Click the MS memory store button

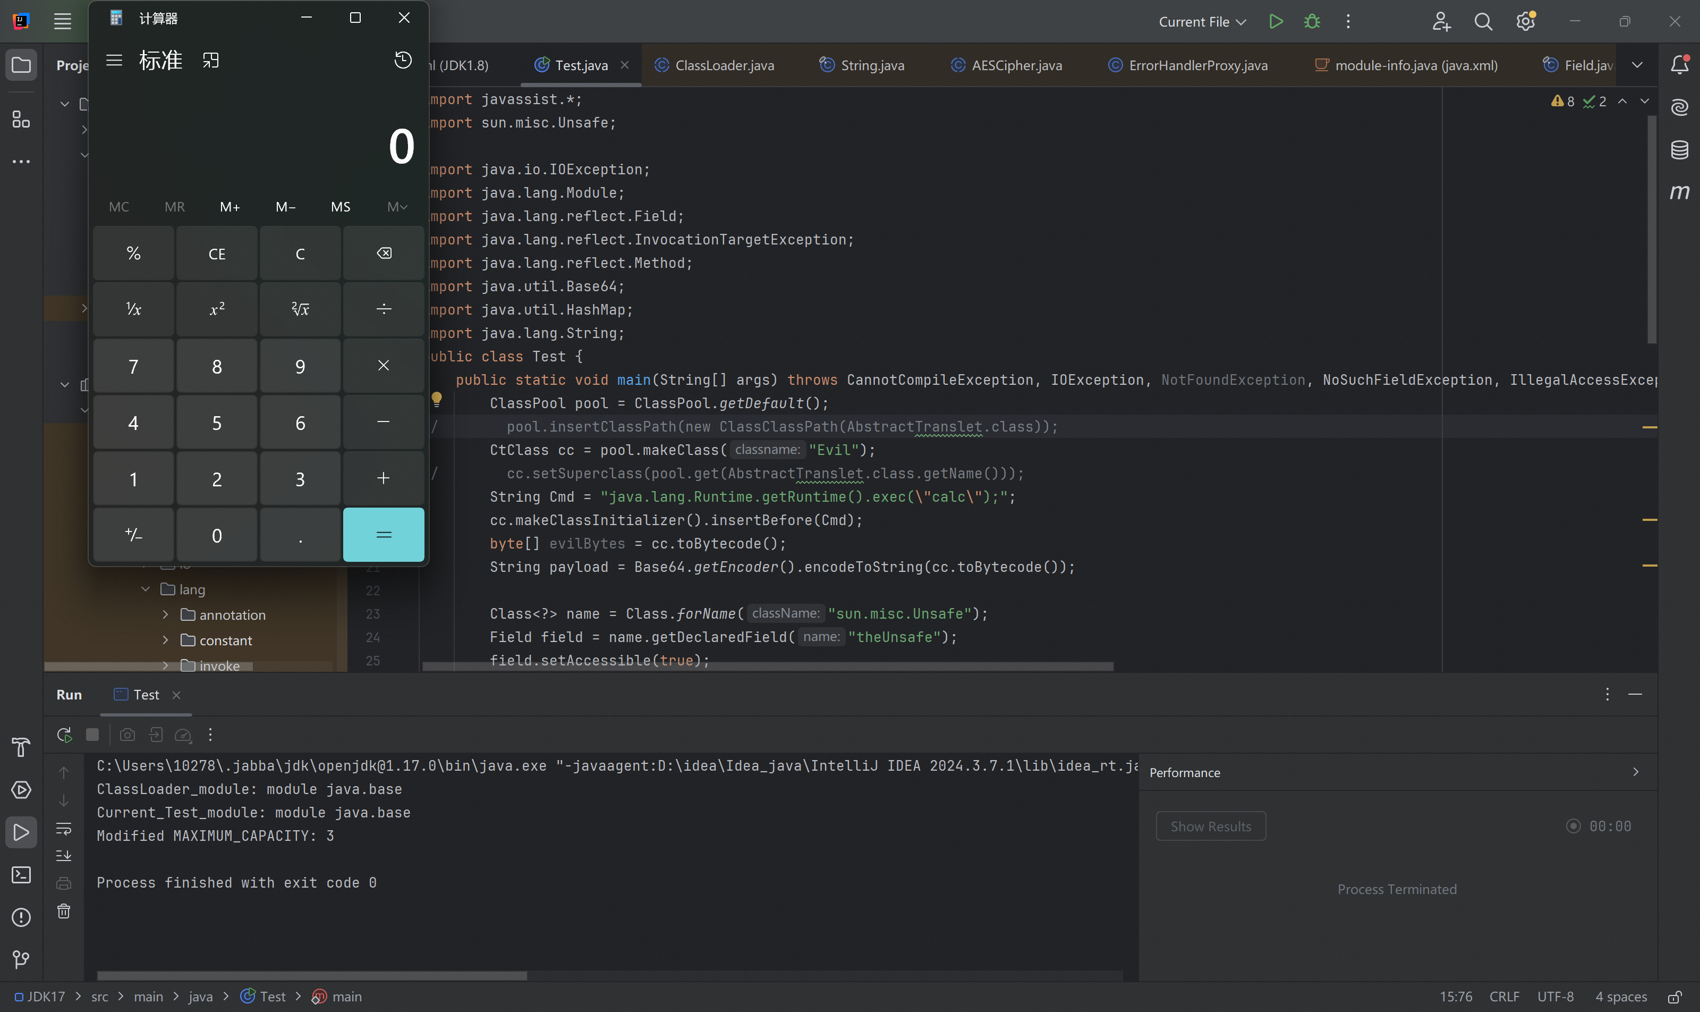(x=341, y=207)
